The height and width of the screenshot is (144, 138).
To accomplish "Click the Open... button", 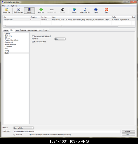I will point(128,135).
